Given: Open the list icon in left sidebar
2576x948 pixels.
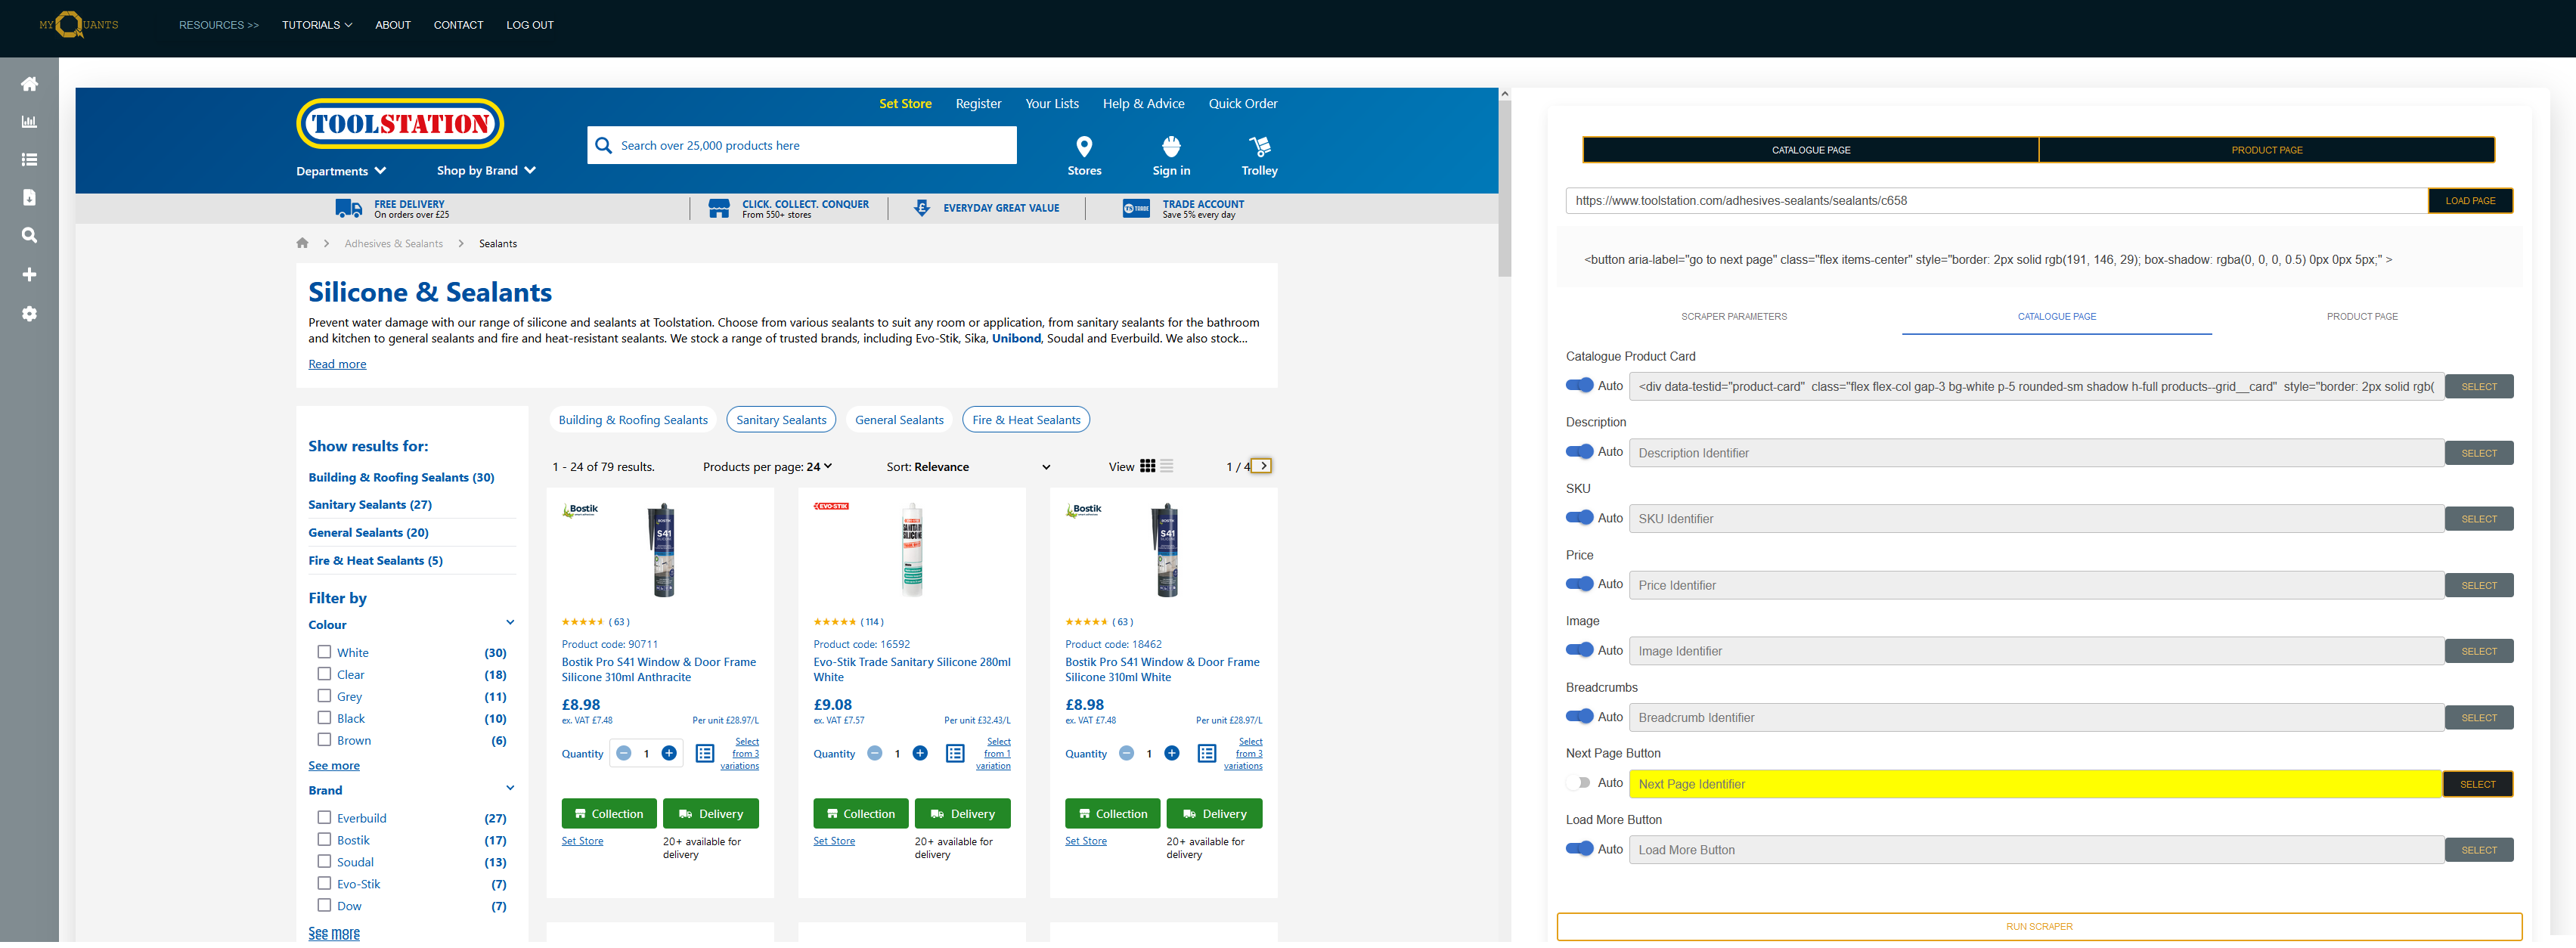Looking at the screenshot, I should coord(29,160).
